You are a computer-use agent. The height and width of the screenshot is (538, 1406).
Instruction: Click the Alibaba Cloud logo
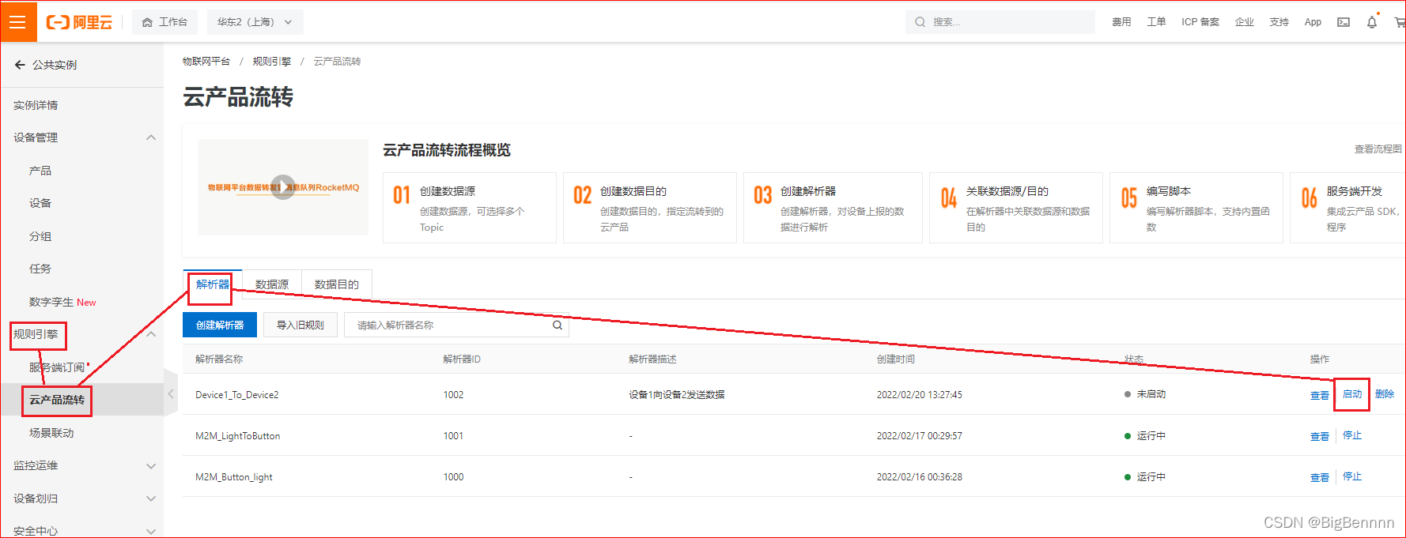pyautogui.click(x=79, y=22)
